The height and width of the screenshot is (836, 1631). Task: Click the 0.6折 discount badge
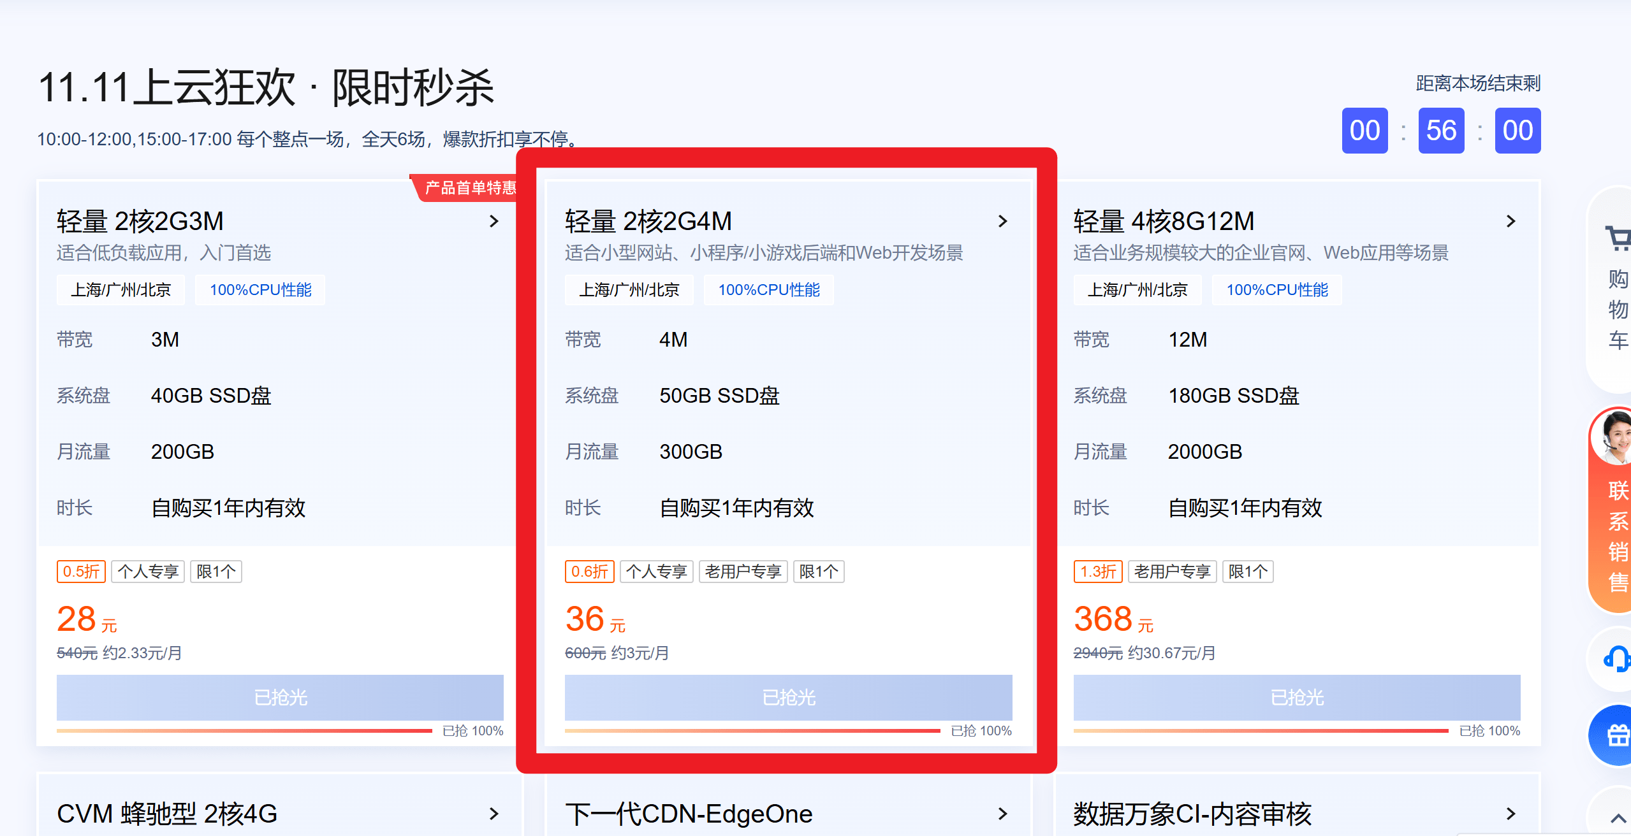click(x=589, y=572)
